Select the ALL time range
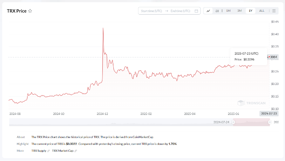Screen dimensions: 285x161 tap(262, 11)
